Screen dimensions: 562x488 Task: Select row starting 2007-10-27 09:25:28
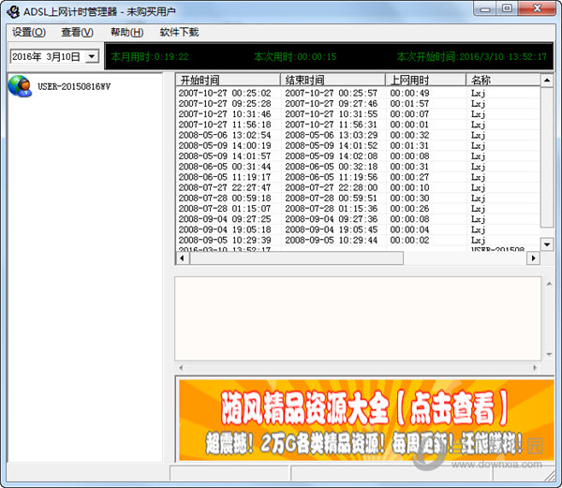click(x=358, y=104)
